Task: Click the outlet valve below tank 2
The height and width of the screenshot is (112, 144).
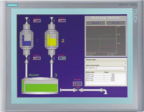Action: (x=52, y=58)
